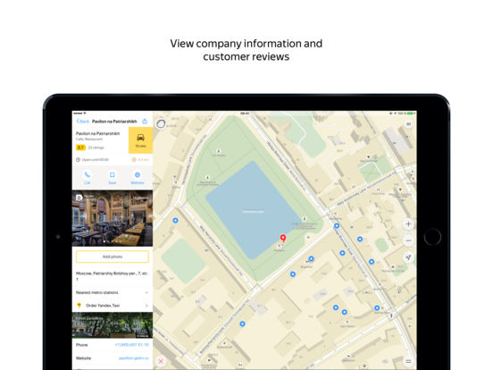Zoom out with the minus button
This screenshot has height=370, width=493.
tap(408, 240)
